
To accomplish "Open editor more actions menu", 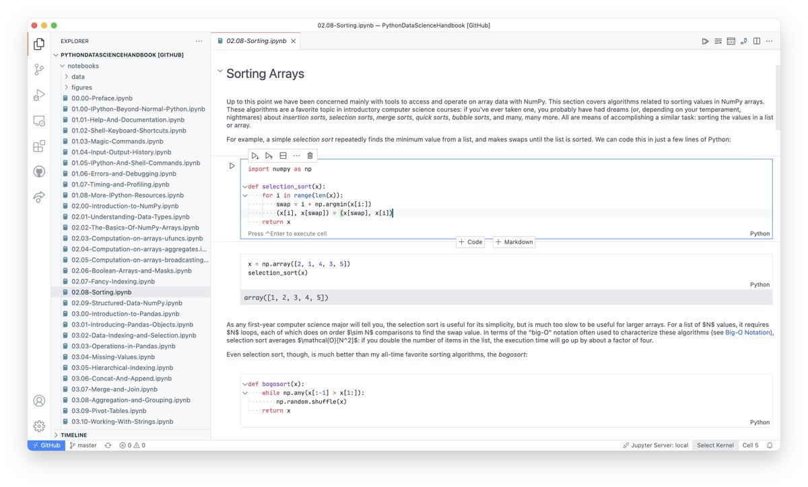I will (770, 41).
